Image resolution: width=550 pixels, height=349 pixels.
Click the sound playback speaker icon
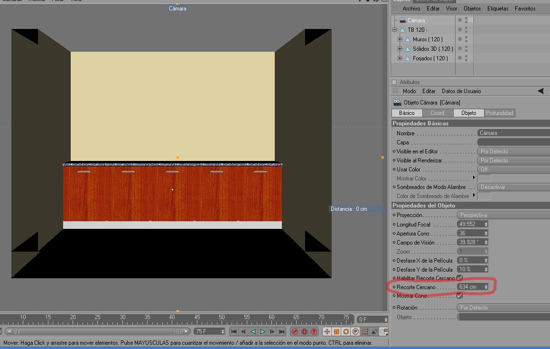(x=374, y=331)
